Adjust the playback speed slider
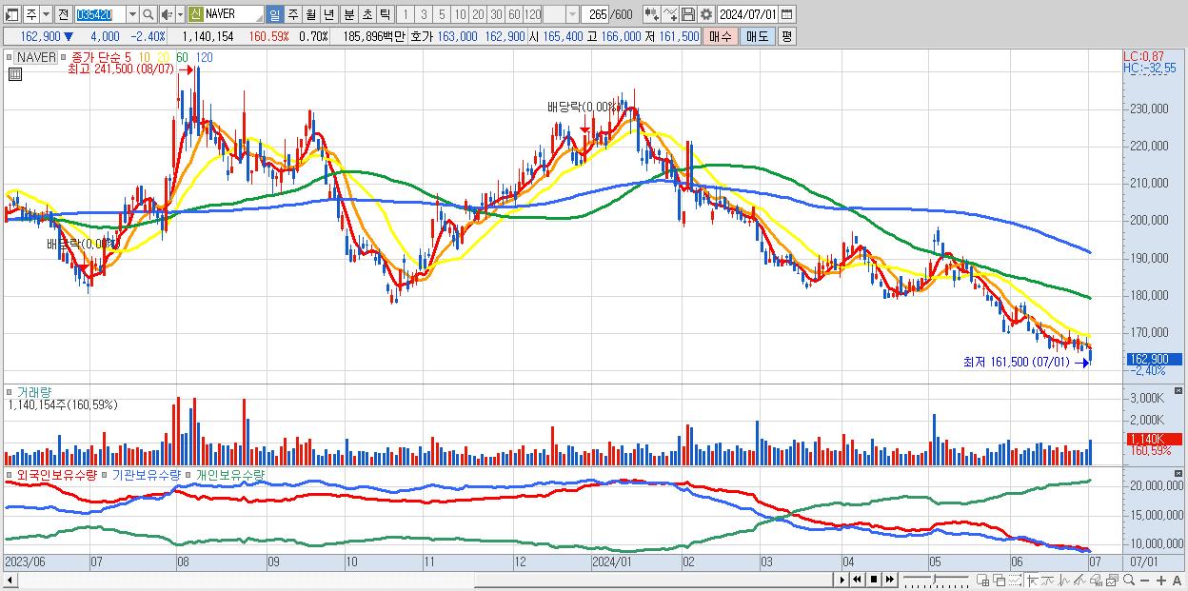The image size is (1188, 591). (x=935, y=580)
